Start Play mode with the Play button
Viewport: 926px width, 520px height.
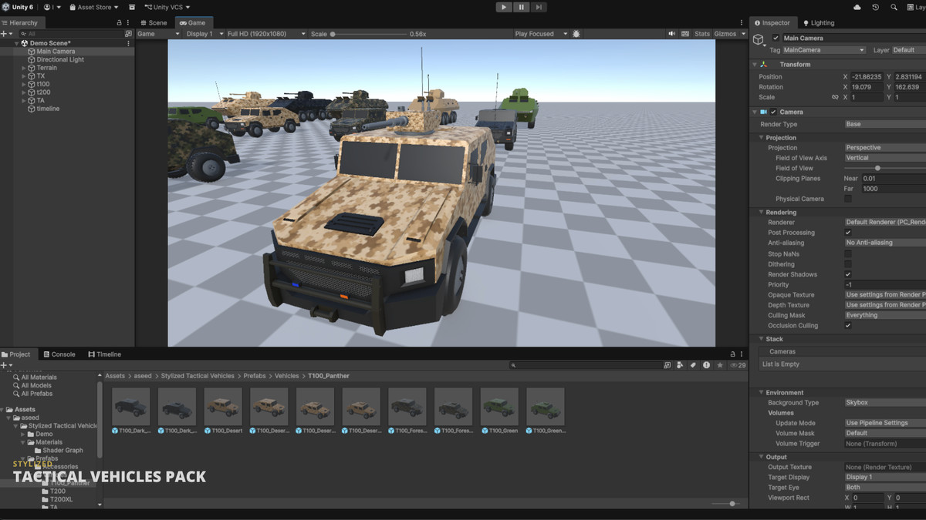(504, 7)
